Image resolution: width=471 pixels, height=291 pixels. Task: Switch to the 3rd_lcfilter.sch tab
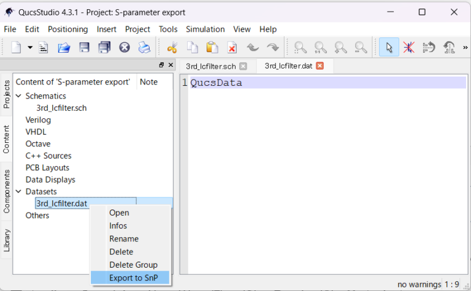pyautogui.click(x=211, y=66)
